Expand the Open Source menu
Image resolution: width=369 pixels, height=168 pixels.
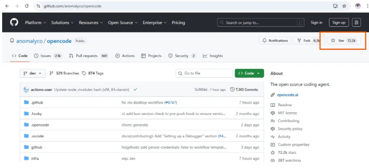tap(122, 22)
